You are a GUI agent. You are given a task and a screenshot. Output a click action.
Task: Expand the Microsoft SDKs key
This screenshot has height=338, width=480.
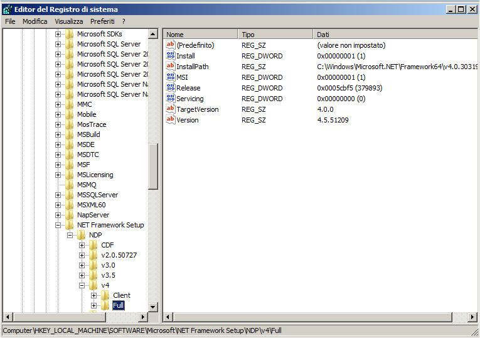58,34
